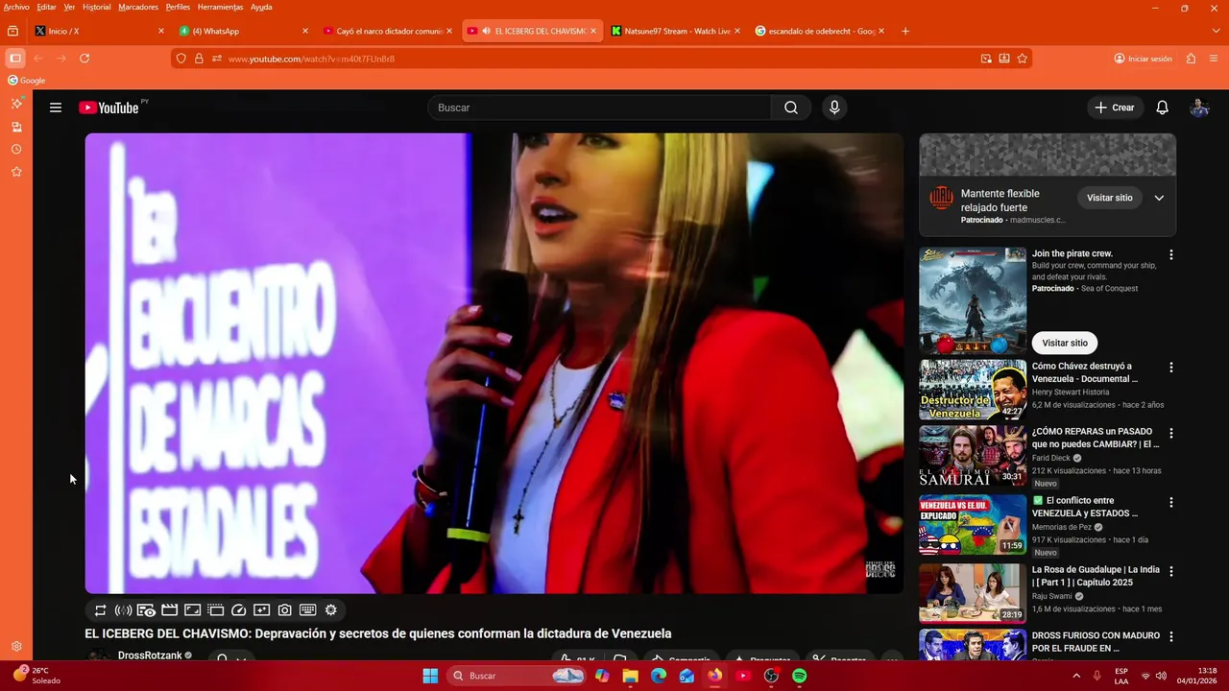1229x691 pixels.
Task: Click Iniciar sesión in Firefox toolbar
Action: [1144, 59]
